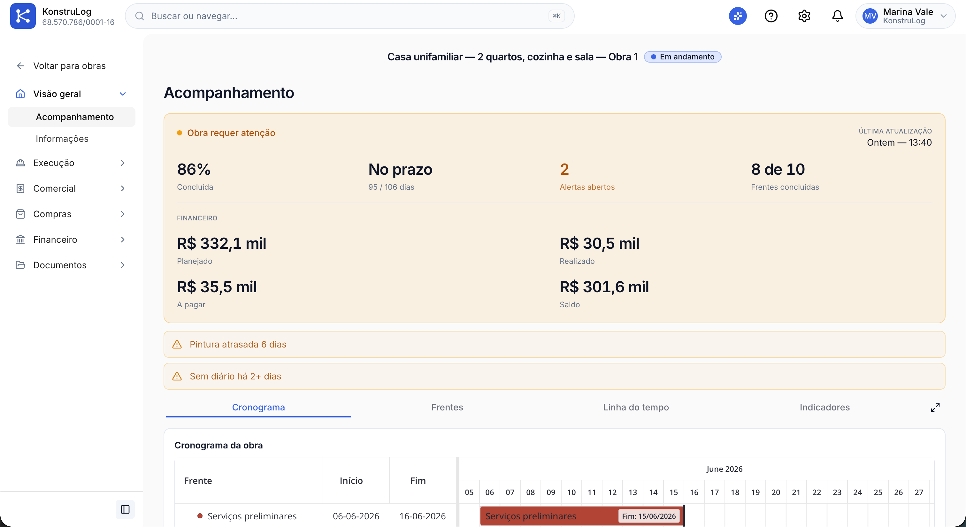Open the Pintura atrasada 6 dias alert

(554, 344)
